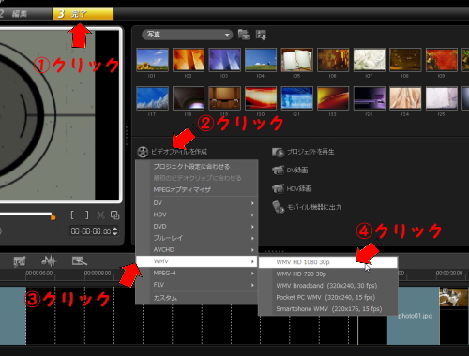Click timeline ruler at 00:00:06:00
This screenshot has height=356, width=469.
(x=39, y=274)
